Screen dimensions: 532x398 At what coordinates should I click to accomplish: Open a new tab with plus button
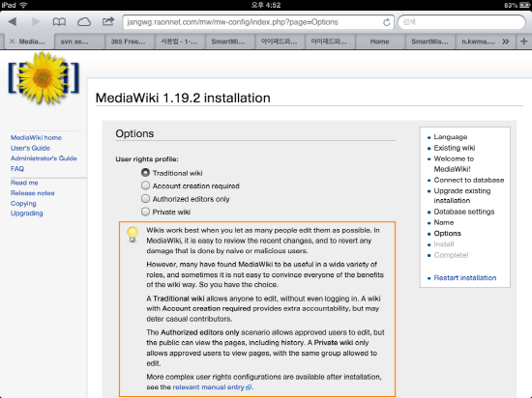click(524, 42)
